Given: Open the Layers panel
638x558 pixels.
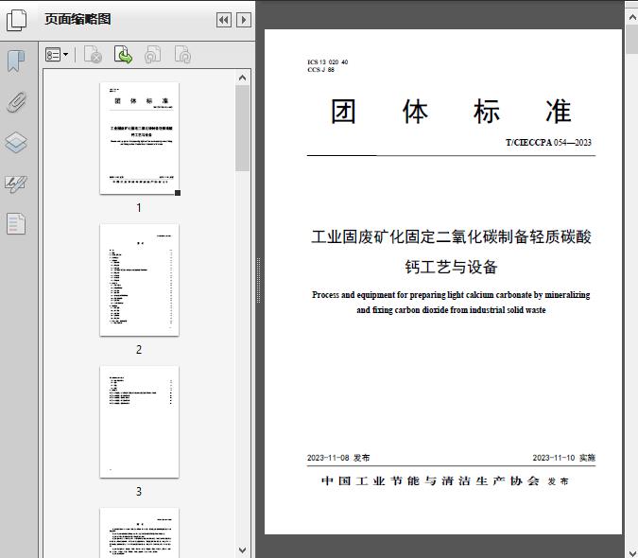Looking at the screenshot, I should pyautogui.click(x=16, y=143).
